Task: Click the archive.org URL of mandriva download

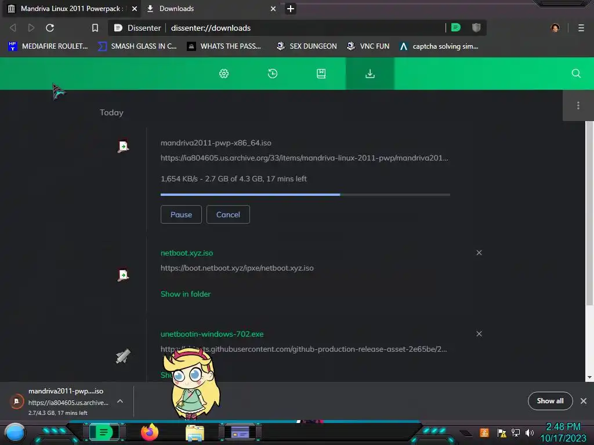Action: click(304, 158)
